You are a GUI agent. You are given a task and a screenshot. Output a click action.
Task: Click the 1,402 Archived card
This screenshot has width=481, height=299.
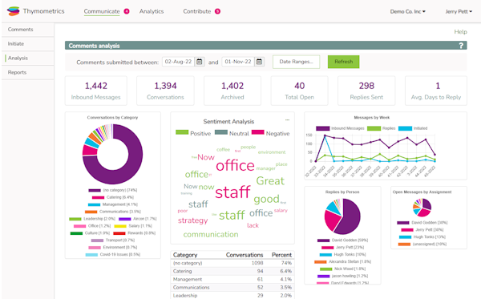coord(232,91)
